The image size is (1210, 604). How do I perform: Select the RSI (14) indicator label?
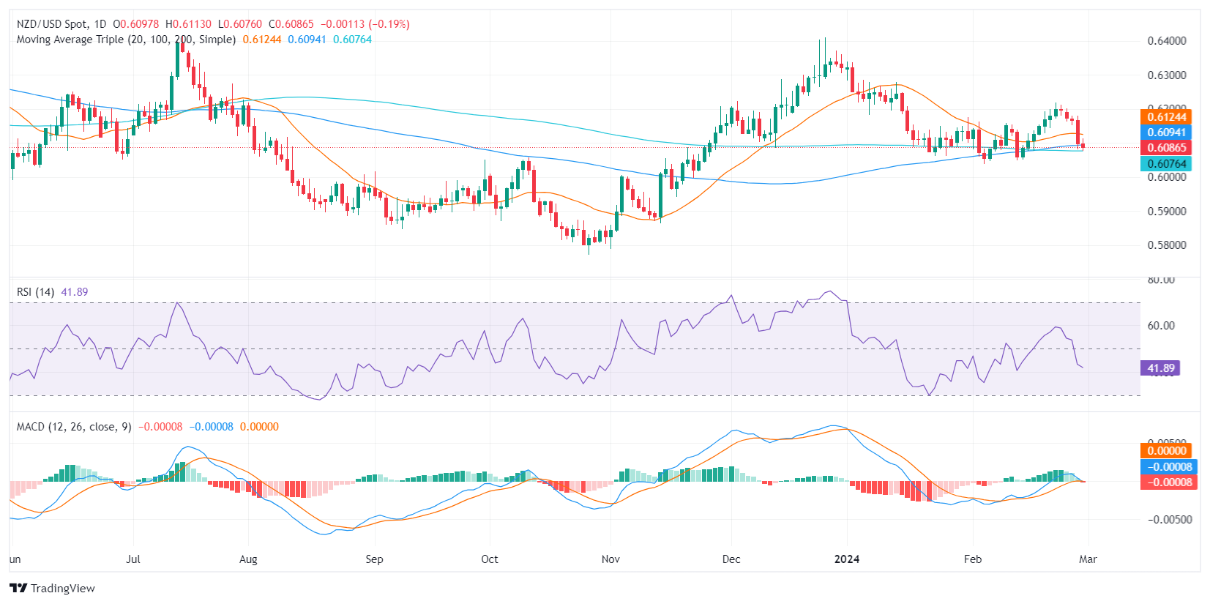pos(35,292)
